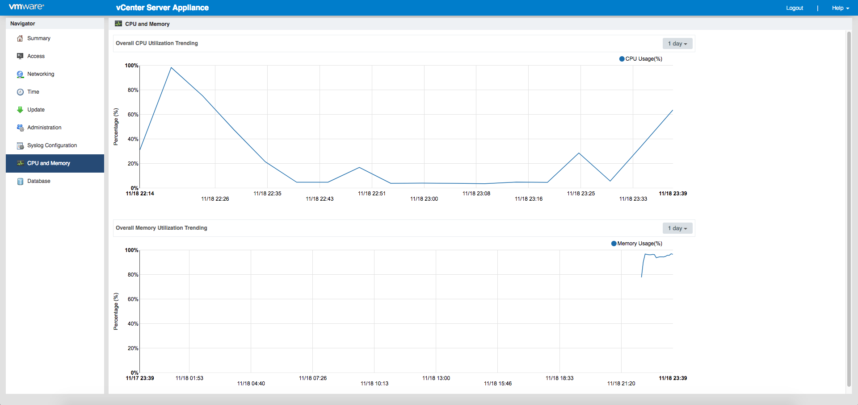Click the page vertical scrollbar

click(x=849, y=209)
